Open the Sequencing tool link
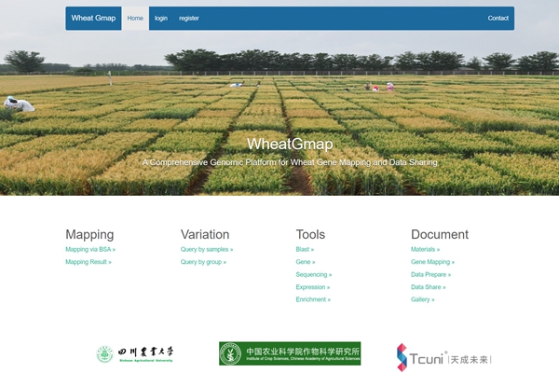This screenshot has width=559, height=373. click(313, 275)
